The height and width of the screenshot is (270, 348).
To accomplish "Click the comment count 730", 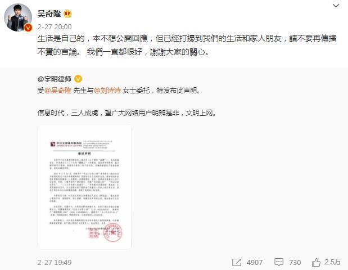I will coord(295,263).
